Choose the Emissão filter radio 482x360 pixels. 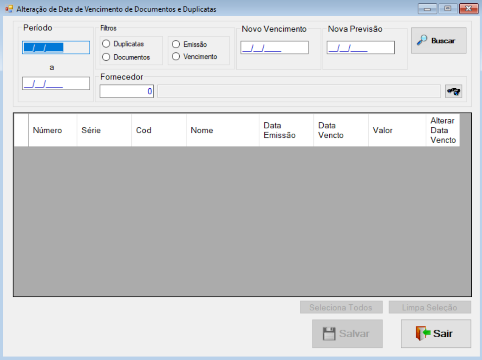(x=189, y=44)
